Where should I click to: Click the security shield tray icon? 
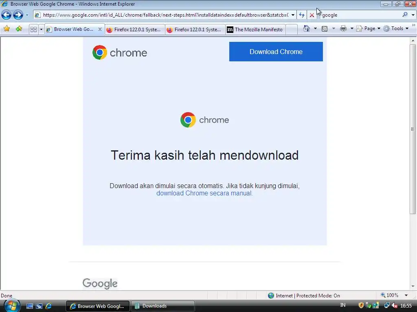pos(361,305)
